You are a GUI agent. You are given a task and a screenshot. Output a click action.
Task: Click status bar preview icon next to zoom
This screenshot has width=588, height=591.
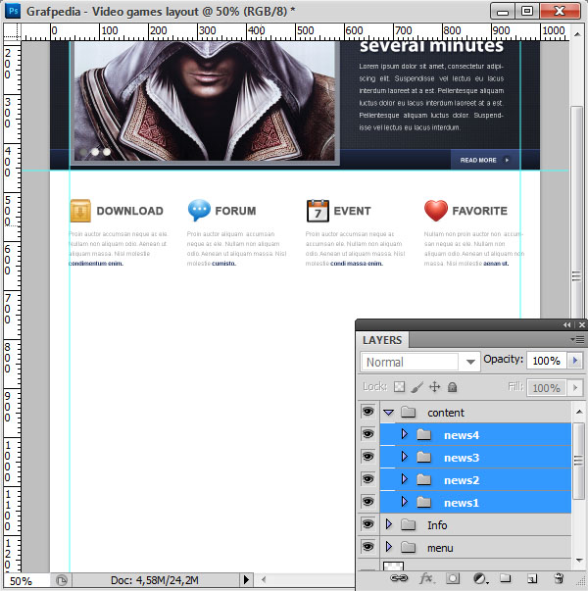point(62,580)
